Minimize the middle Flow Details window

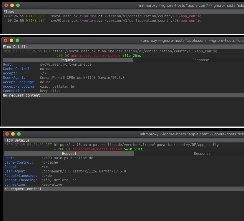click(11, 40)
